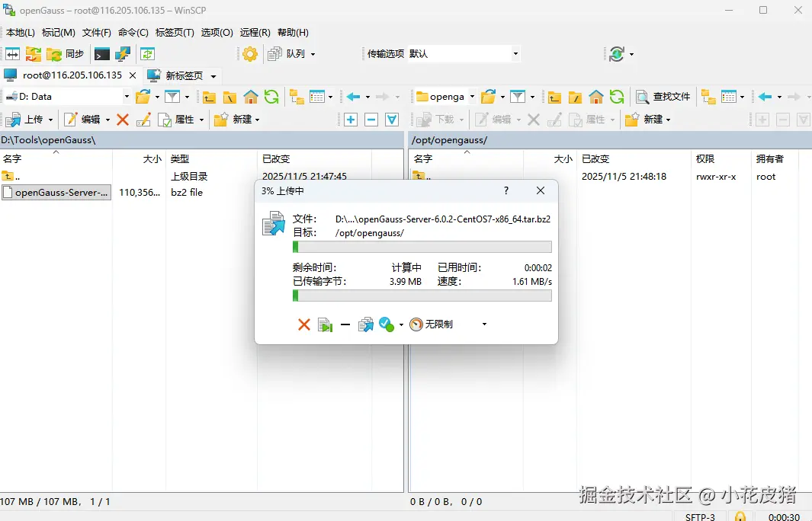The image size is (812, 521).
Task: Refresh the local file listing
Action: point(272,97)
